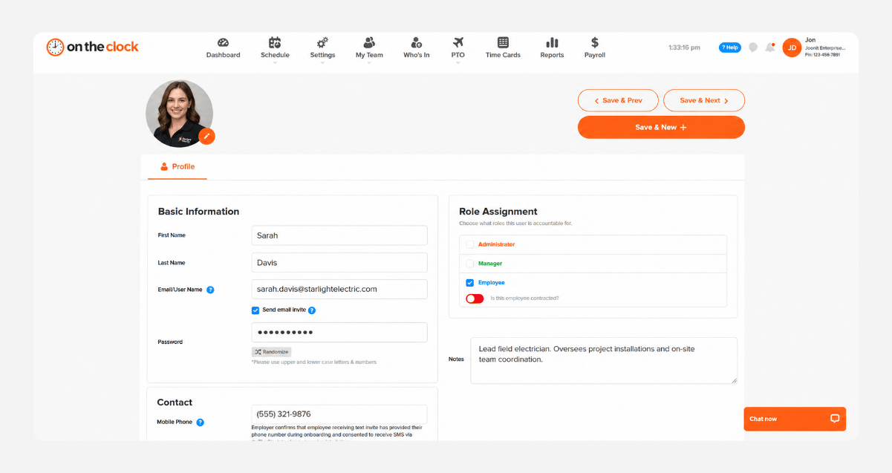
Task: Click the Save & Next button
Action: click(704, 100)
